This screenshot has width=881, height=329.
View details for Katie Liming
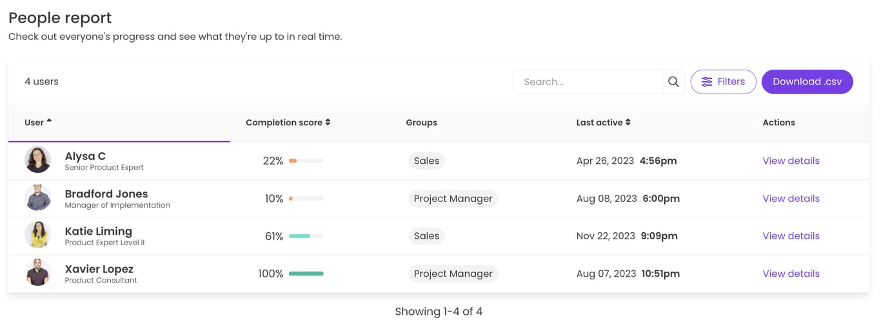791,236
